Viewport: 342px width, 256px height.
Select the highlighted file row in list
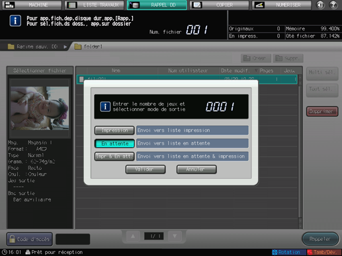187,79
